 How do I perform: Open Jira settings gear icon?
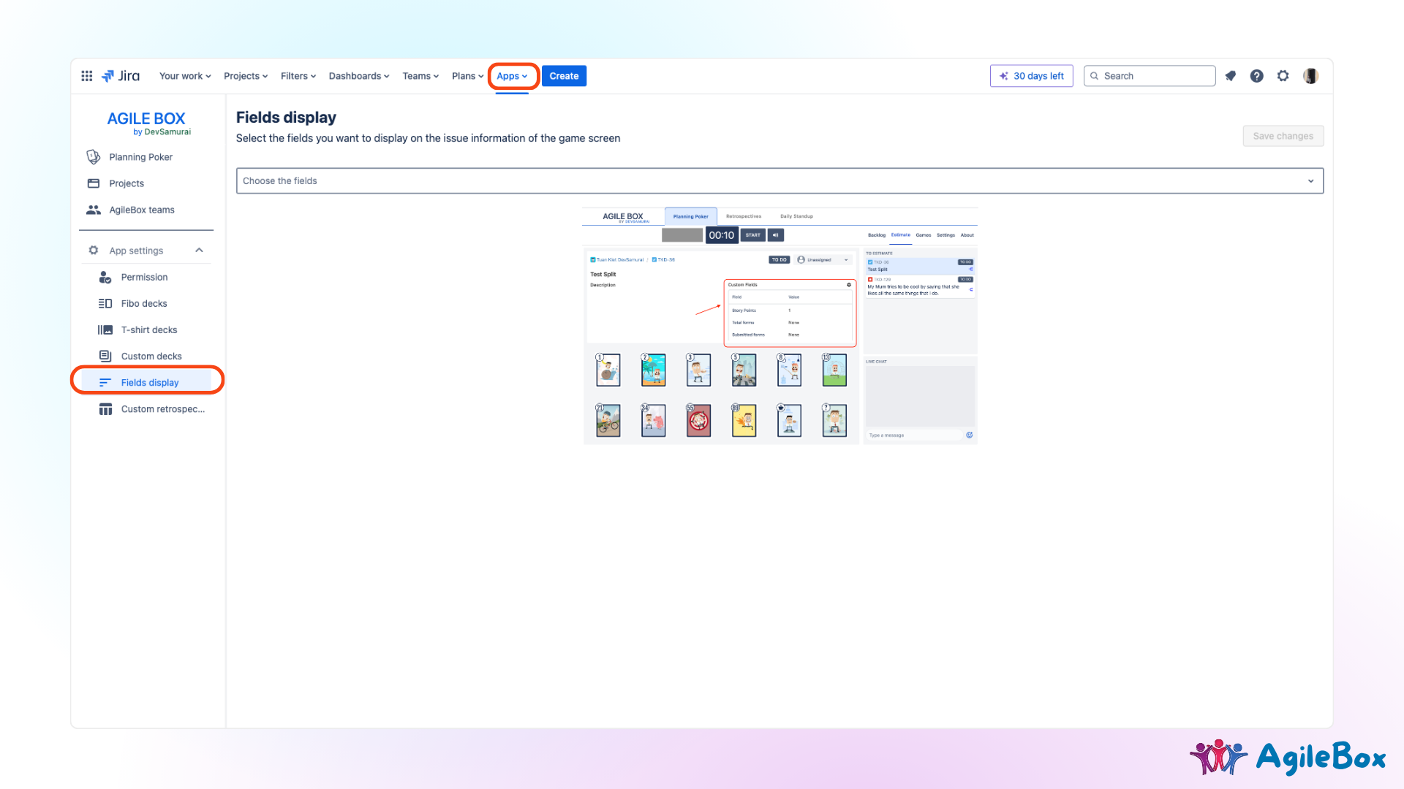click(x=1283, y=76)
